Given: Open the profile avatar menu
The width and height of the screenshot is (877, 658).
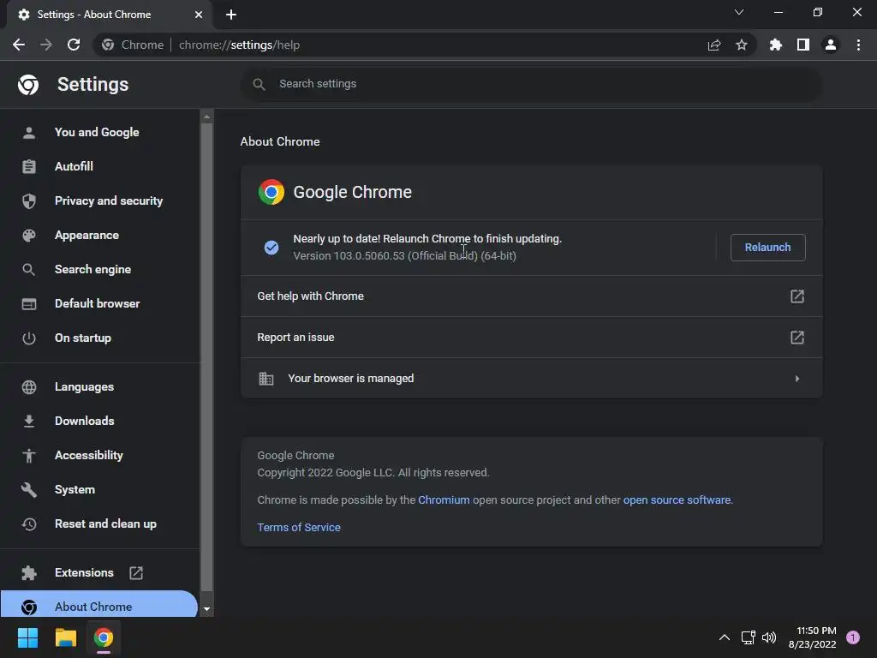Looking at the screenshot, I should click(831, 45).
